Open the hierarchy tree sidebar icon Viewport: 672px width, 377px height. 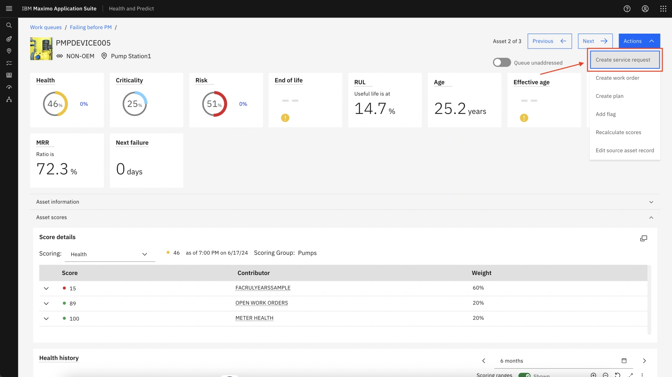pos(9,99)
